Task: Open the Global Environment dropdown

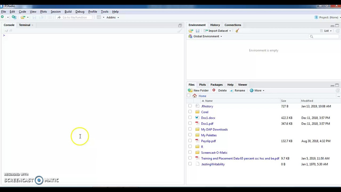Action: [x=205, y=36]
